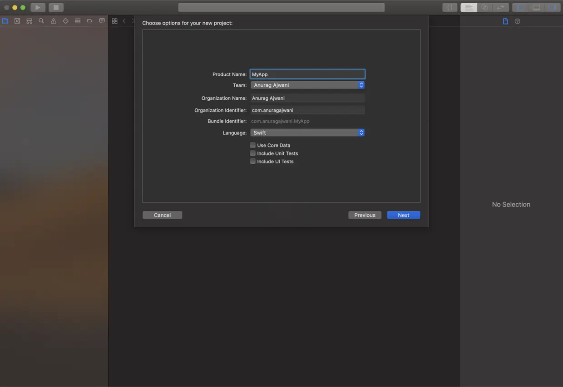The height and width of the screenshot is (387, 563).
Task: Click the code snippets library braces button
Action: click(x=449, y=7)
